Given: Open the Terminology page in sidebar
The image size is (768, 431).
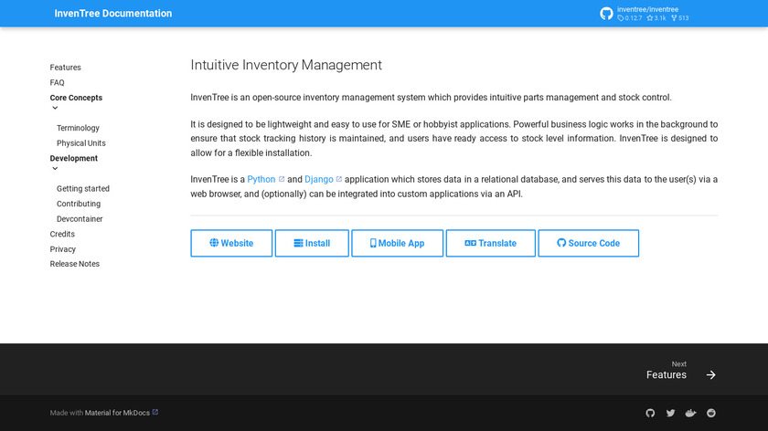Looking at the screenshot, I should [x=78, y=128].
